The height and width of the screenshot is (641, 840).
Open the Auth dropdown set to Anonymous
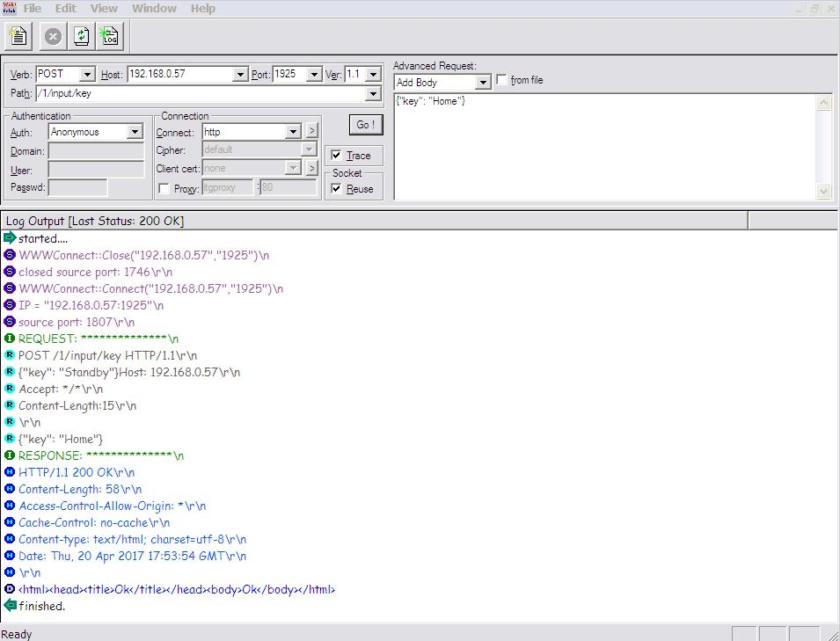point(135,132)
